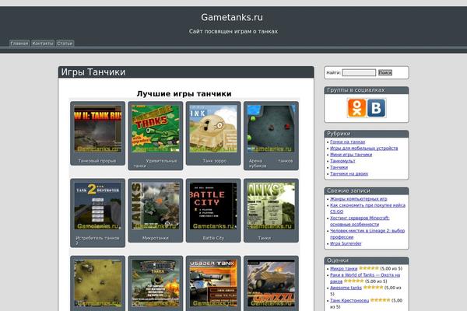Click the Микро танки star rating
This screenshot has width=467, height=311.
(369, 268)
